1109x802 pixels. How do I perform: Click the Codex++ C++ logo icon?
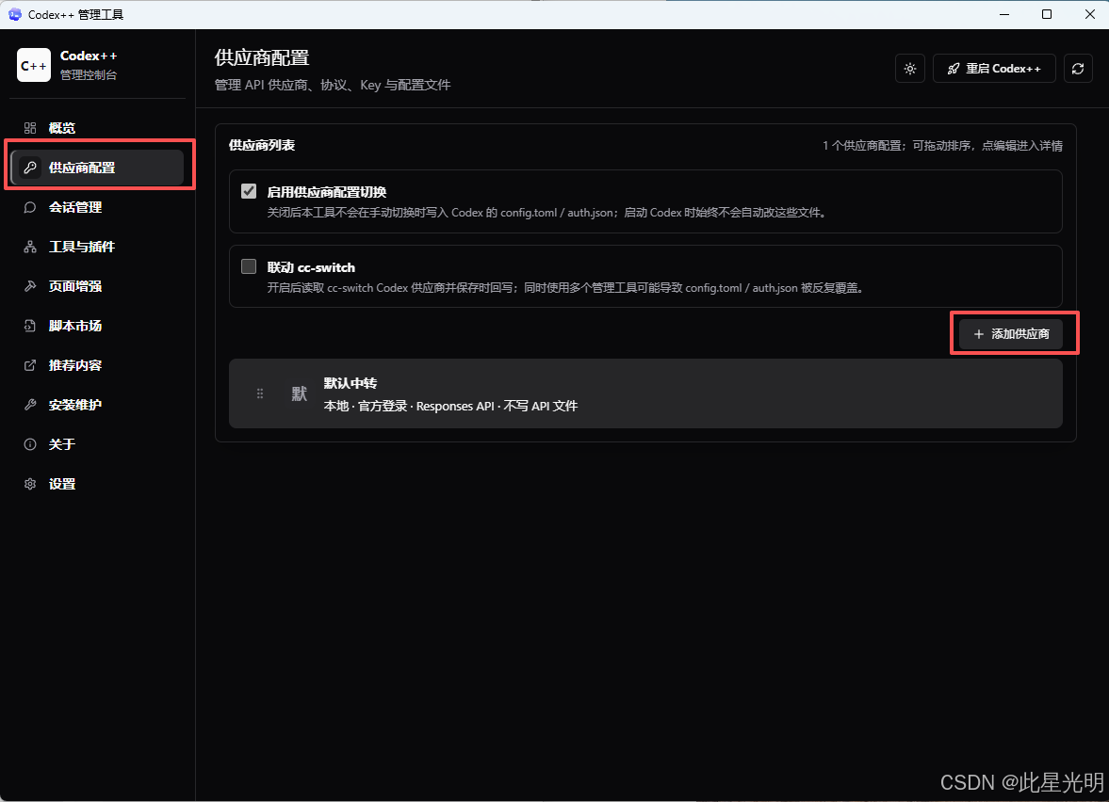click(x=34, y=65)
